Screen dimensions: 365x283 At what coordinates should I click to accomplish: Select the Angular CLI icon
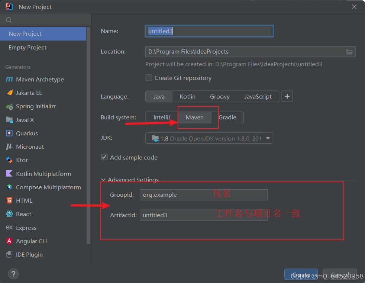tap(9, 241)
